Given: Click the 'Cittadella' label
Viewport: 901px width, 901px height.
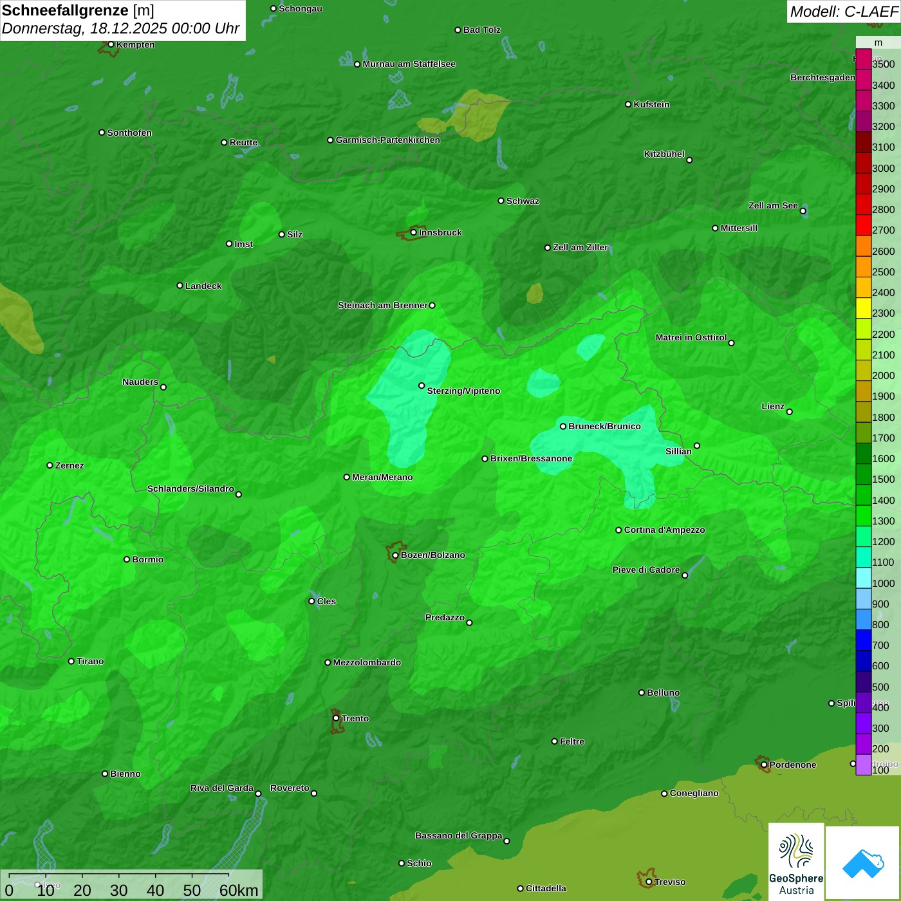Looking at the screenshot, I should pyautogui.click(x=546, y=888).
